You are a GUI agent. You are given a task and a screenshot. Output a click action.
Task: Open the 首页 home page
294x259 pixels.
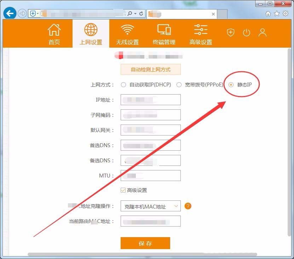[54, 34]
